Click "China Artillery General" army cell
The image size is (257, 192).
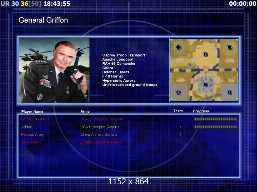point(99,134)
